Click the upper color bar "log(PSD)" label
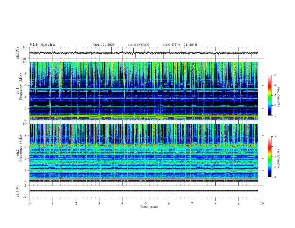 [x=279, y=97]
